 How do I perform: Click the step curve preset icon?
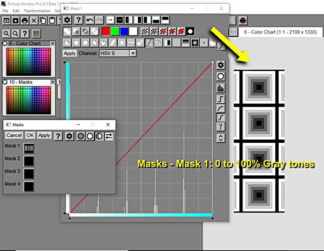[220, 98]
